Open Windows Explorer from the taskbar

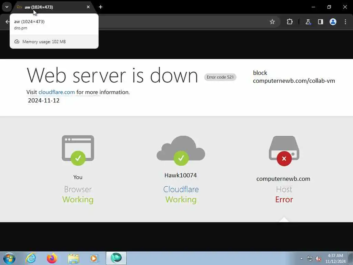(73, 258)
